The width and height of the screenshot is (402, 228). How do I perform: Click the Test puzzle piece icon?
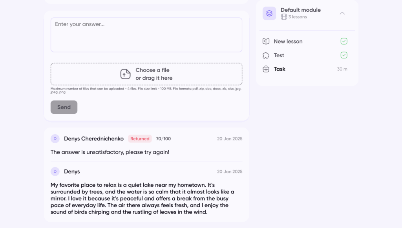tap(266, 55)
